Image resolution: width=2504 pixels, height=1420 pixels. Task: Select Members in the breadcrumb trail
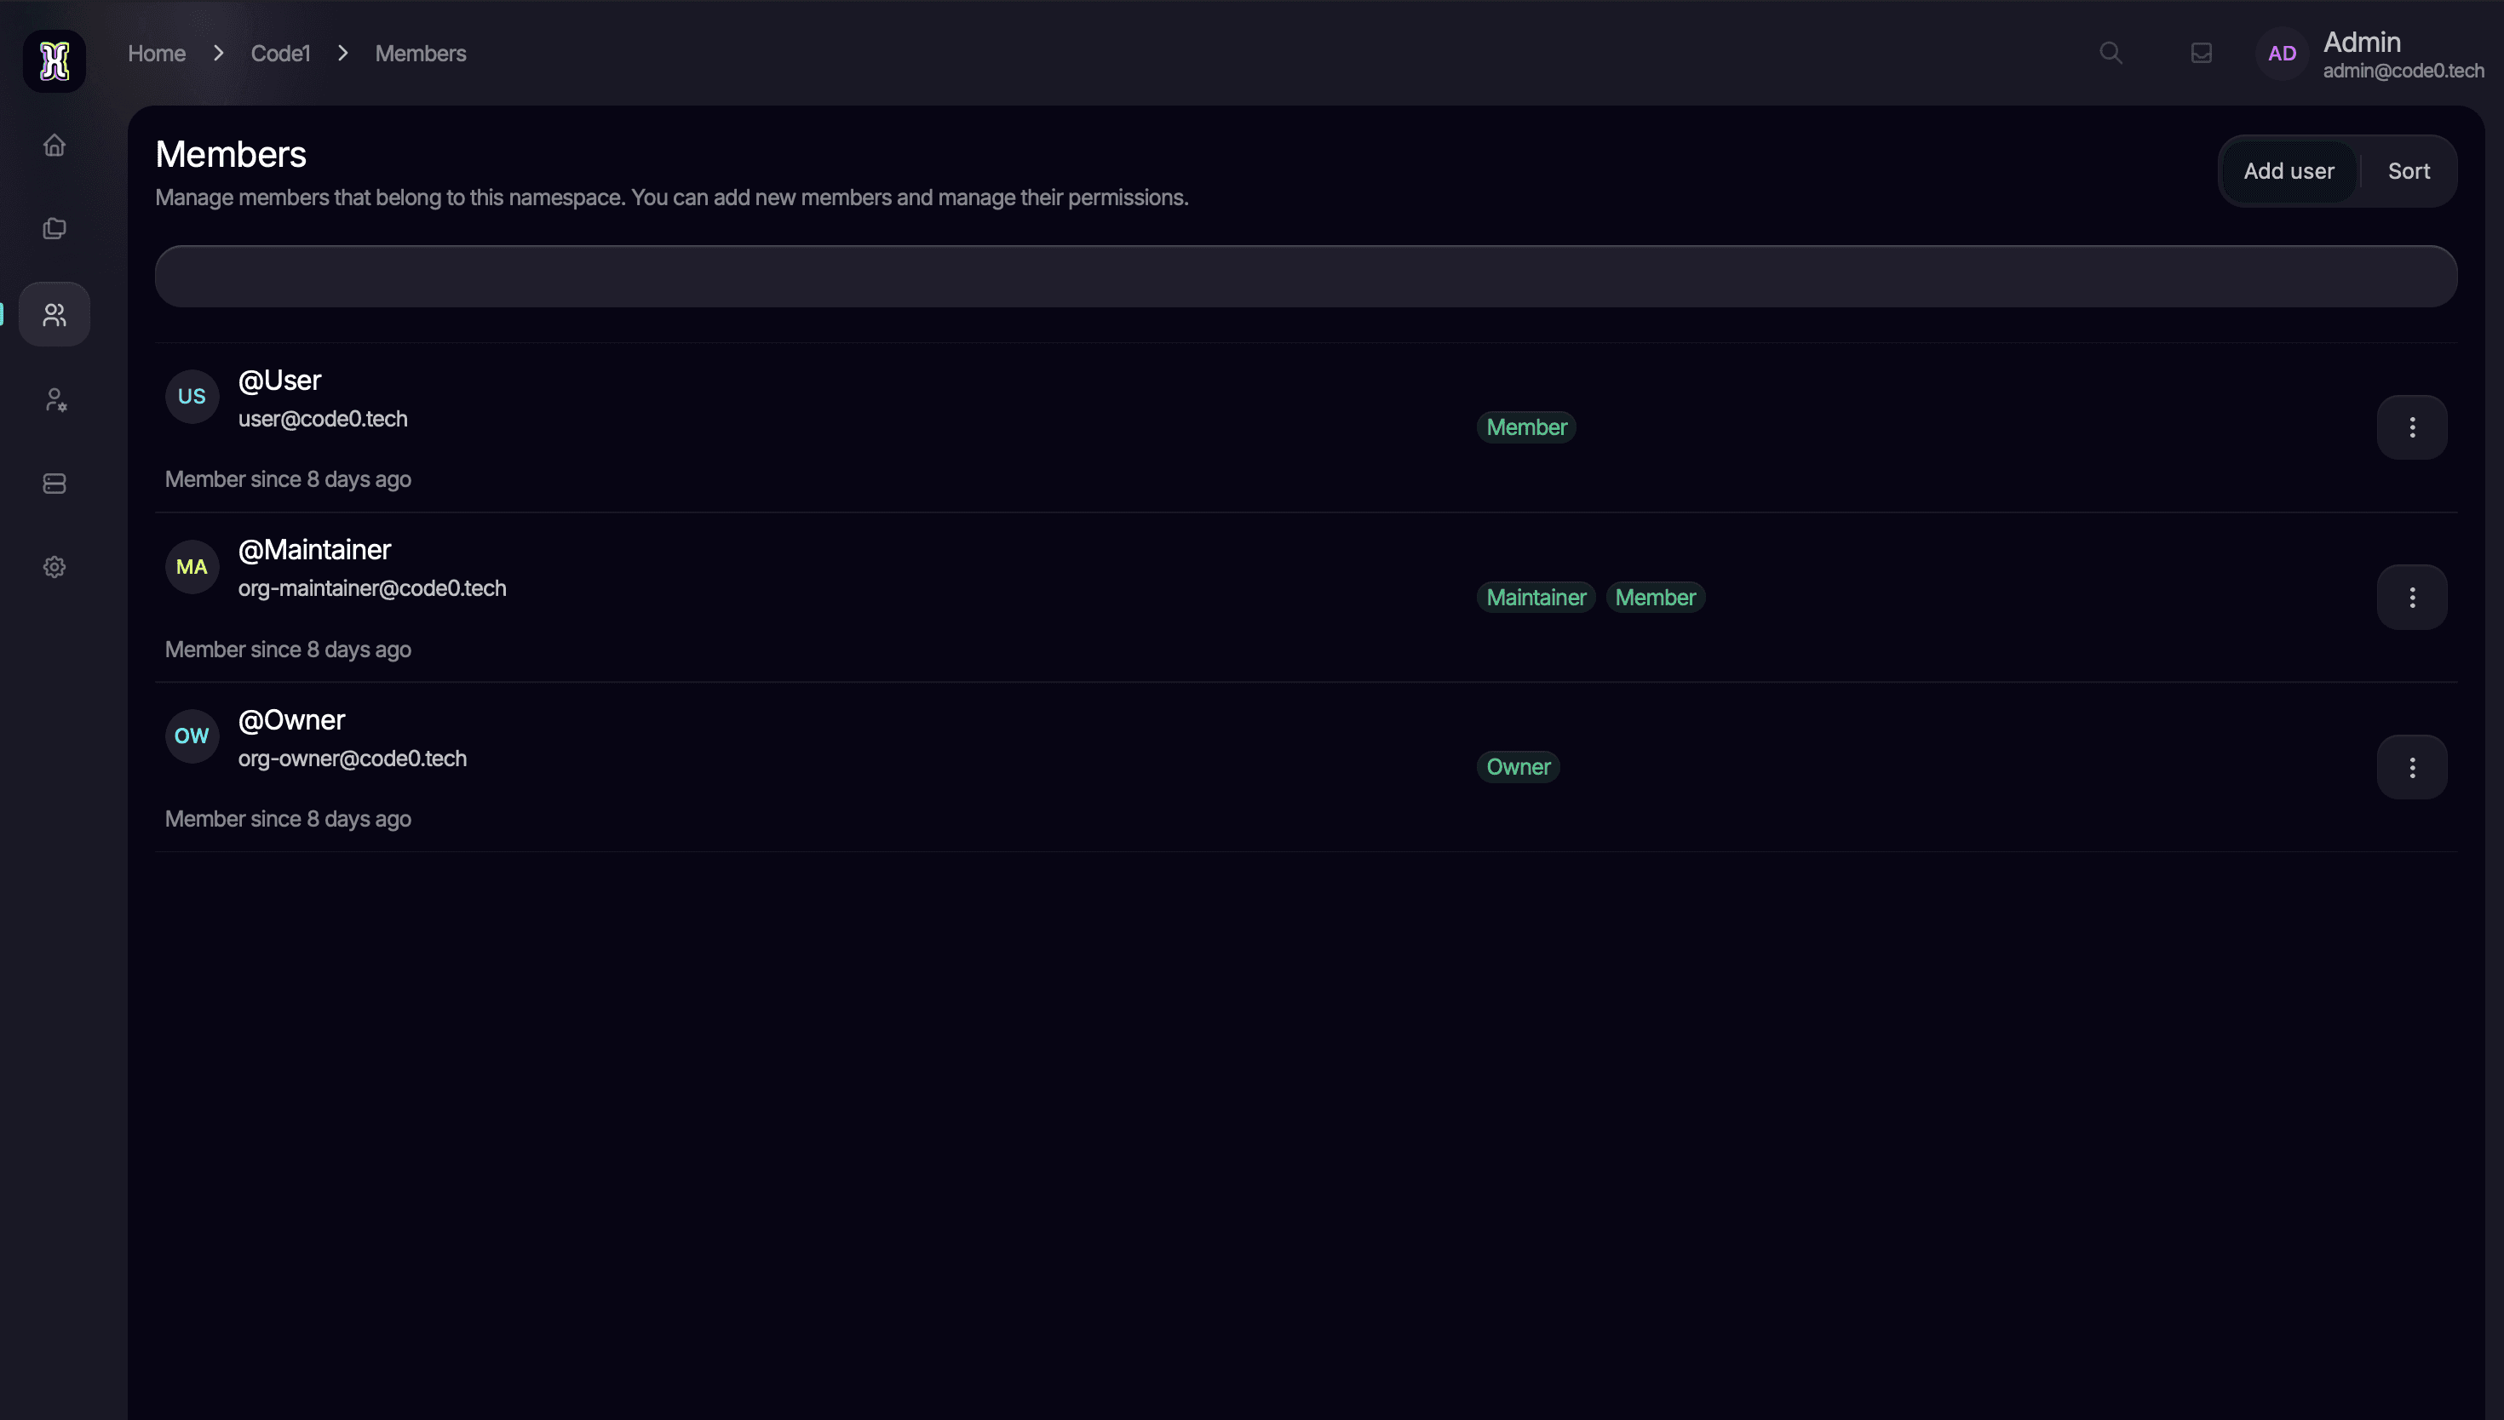coord(421,53)
